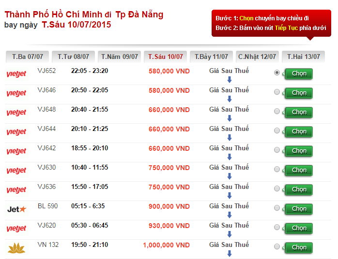This screenshot has height=259, width=338.
Task: Switch to the T.Năm 09/07 date tab
Action: click(x=120, y=57)
